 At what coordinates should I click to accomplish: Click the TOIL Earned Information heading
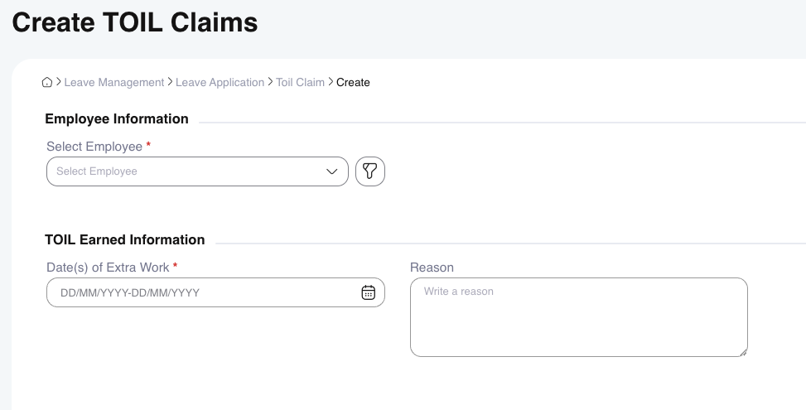(x=125, y=240)
